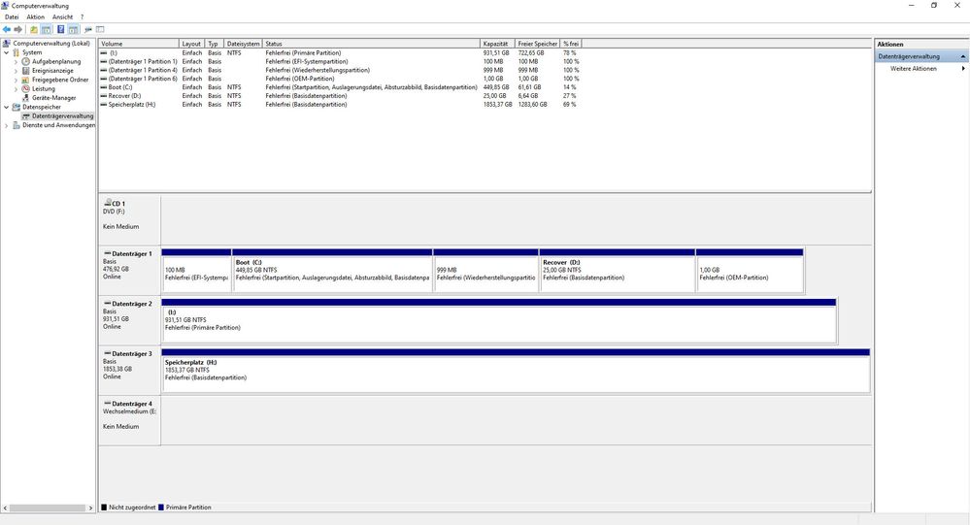
Task: Select the Boot (C:) partition block
Action: [332, 271]
